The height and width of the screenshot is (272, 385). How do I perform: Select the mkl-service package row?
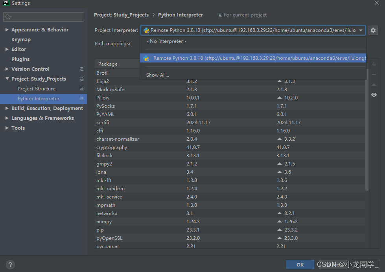(x=230, y=197)
